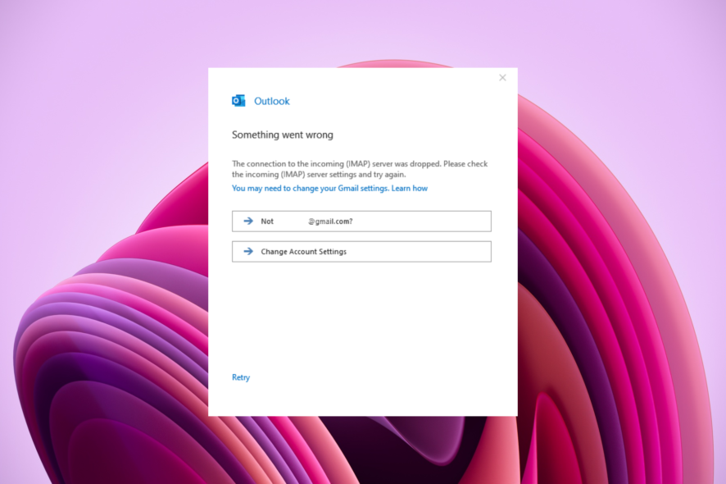The height and width of the screenshot is (484, 726).
Task: Choose the 'Not @gmail.com?' option
Action: 361,221
